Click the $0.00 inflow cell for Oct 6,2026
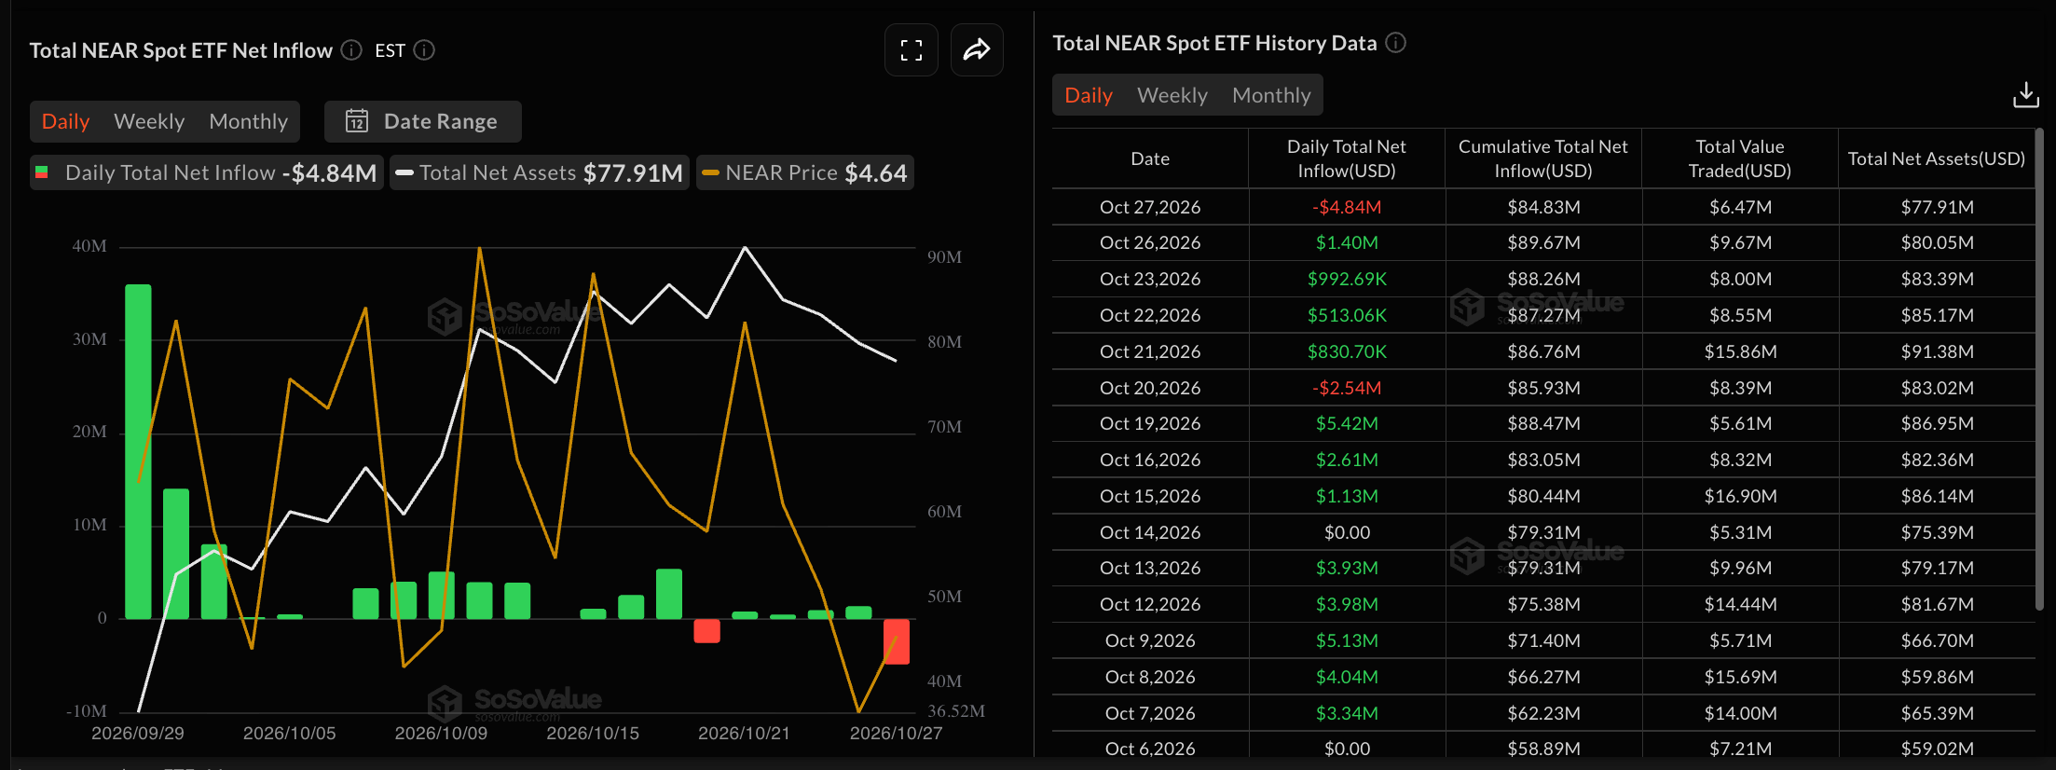Viewport: 2056px width, 770px height. pyautogui.click(x=1347, y=749)
